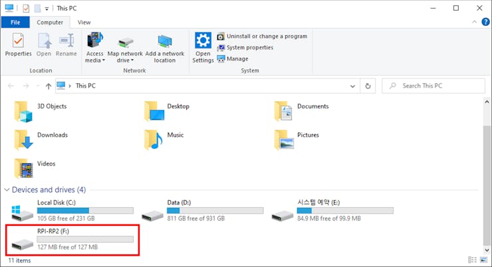492x267 pixels.
Task: Click the Open ribbon icon
Action: [x=44, y=44]
